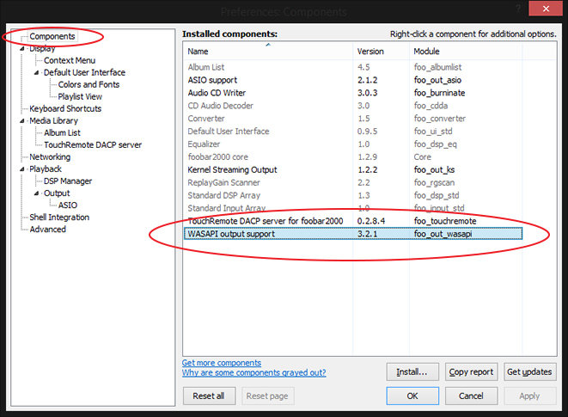
Task: Open Shell Integration preferences
Action: tap(59, 218)
